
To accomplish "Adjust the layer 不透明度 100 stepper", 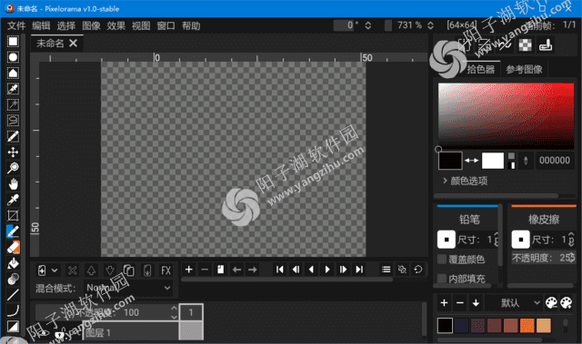I will [174, 312].
